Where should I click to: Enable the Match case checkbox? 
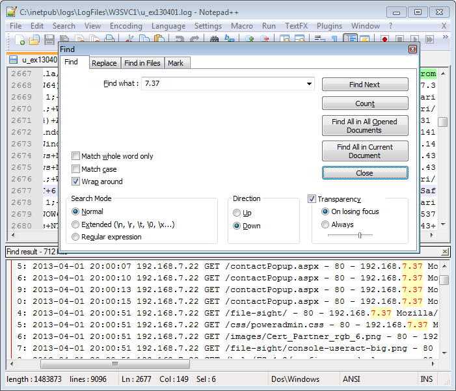(75, 169)
